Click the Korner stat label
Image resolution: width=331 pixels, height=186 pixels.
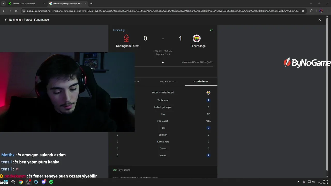pyautogui.click(x=163, y=156)
